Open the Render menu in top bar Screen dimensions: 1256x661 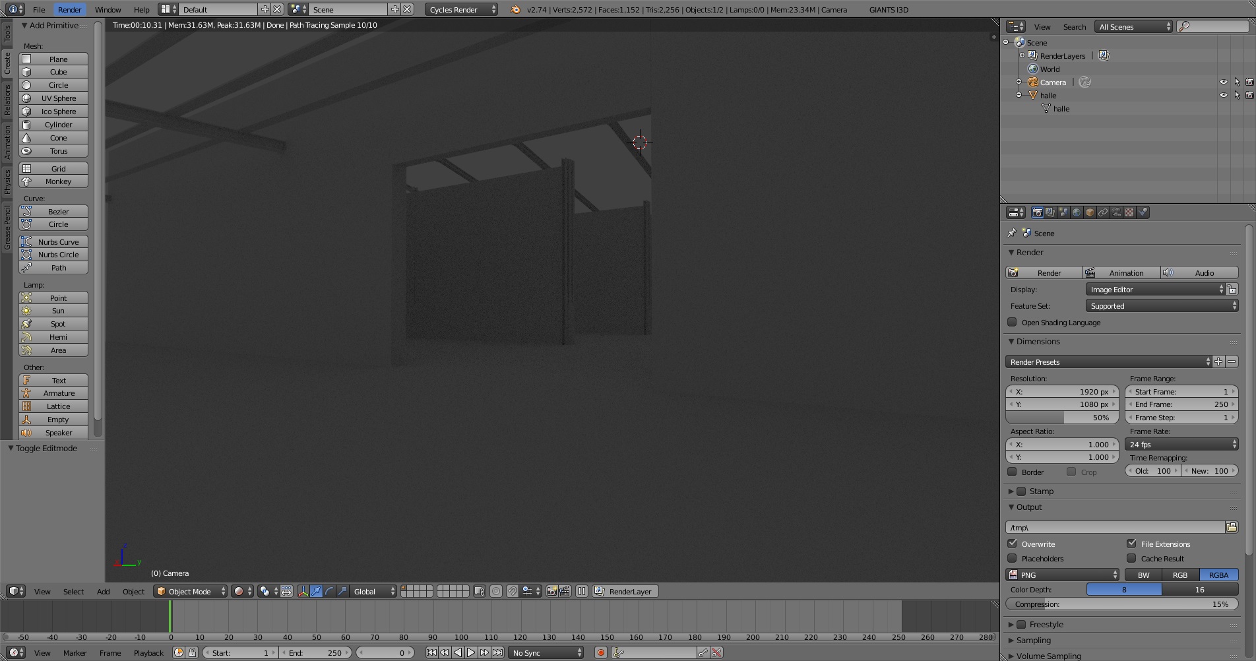(x=69, y=9)
